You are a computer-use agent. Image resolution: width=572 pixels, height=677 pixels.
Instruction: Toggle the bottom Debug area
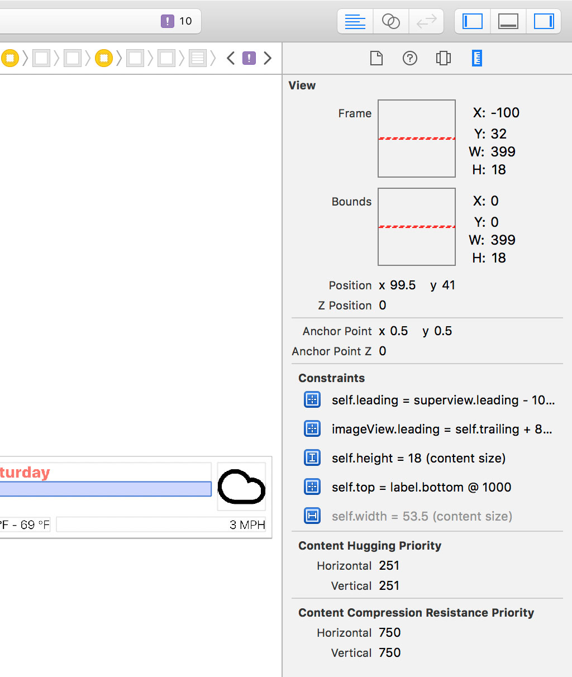click(508, 22)
